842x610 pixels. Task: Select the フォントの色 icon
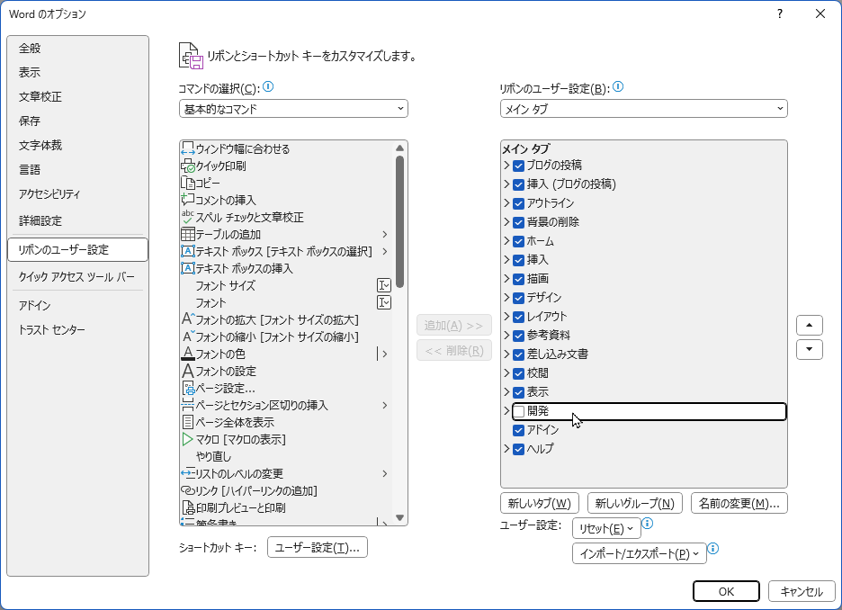tap(187, 354)
